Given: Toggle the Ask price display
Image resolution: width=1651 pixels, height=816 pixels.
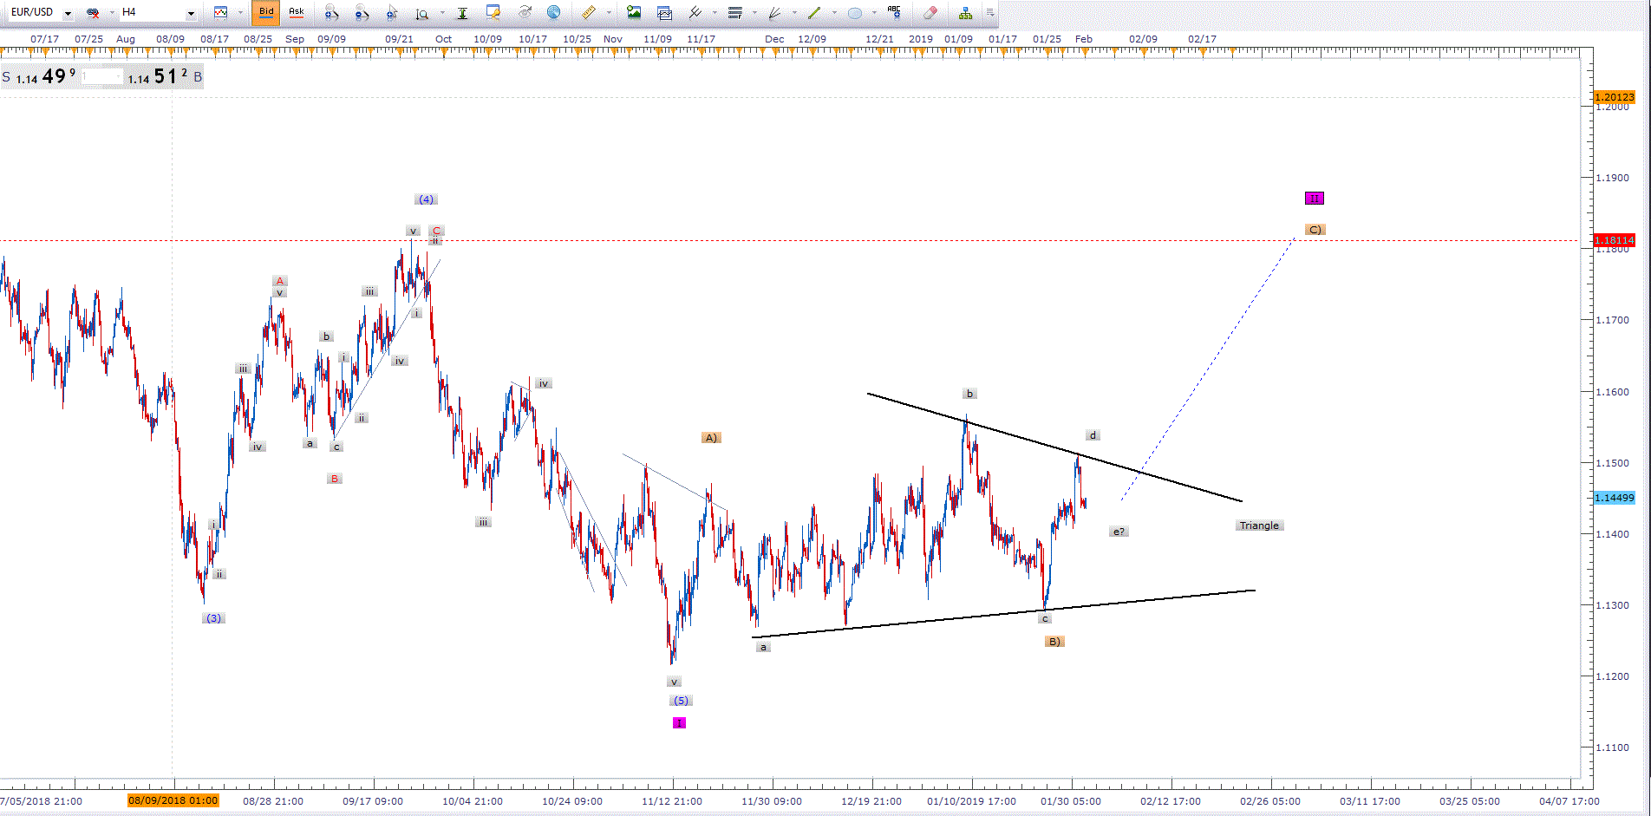Looking at the screenshot, I should pyautogui.click(x=297, y=13).
